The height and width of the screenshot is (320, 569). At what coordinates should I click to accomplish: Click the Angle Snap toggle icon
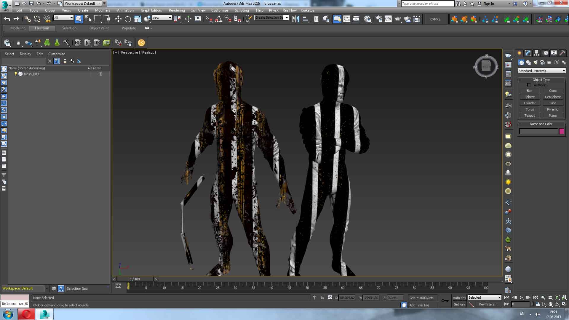[218, 19]
